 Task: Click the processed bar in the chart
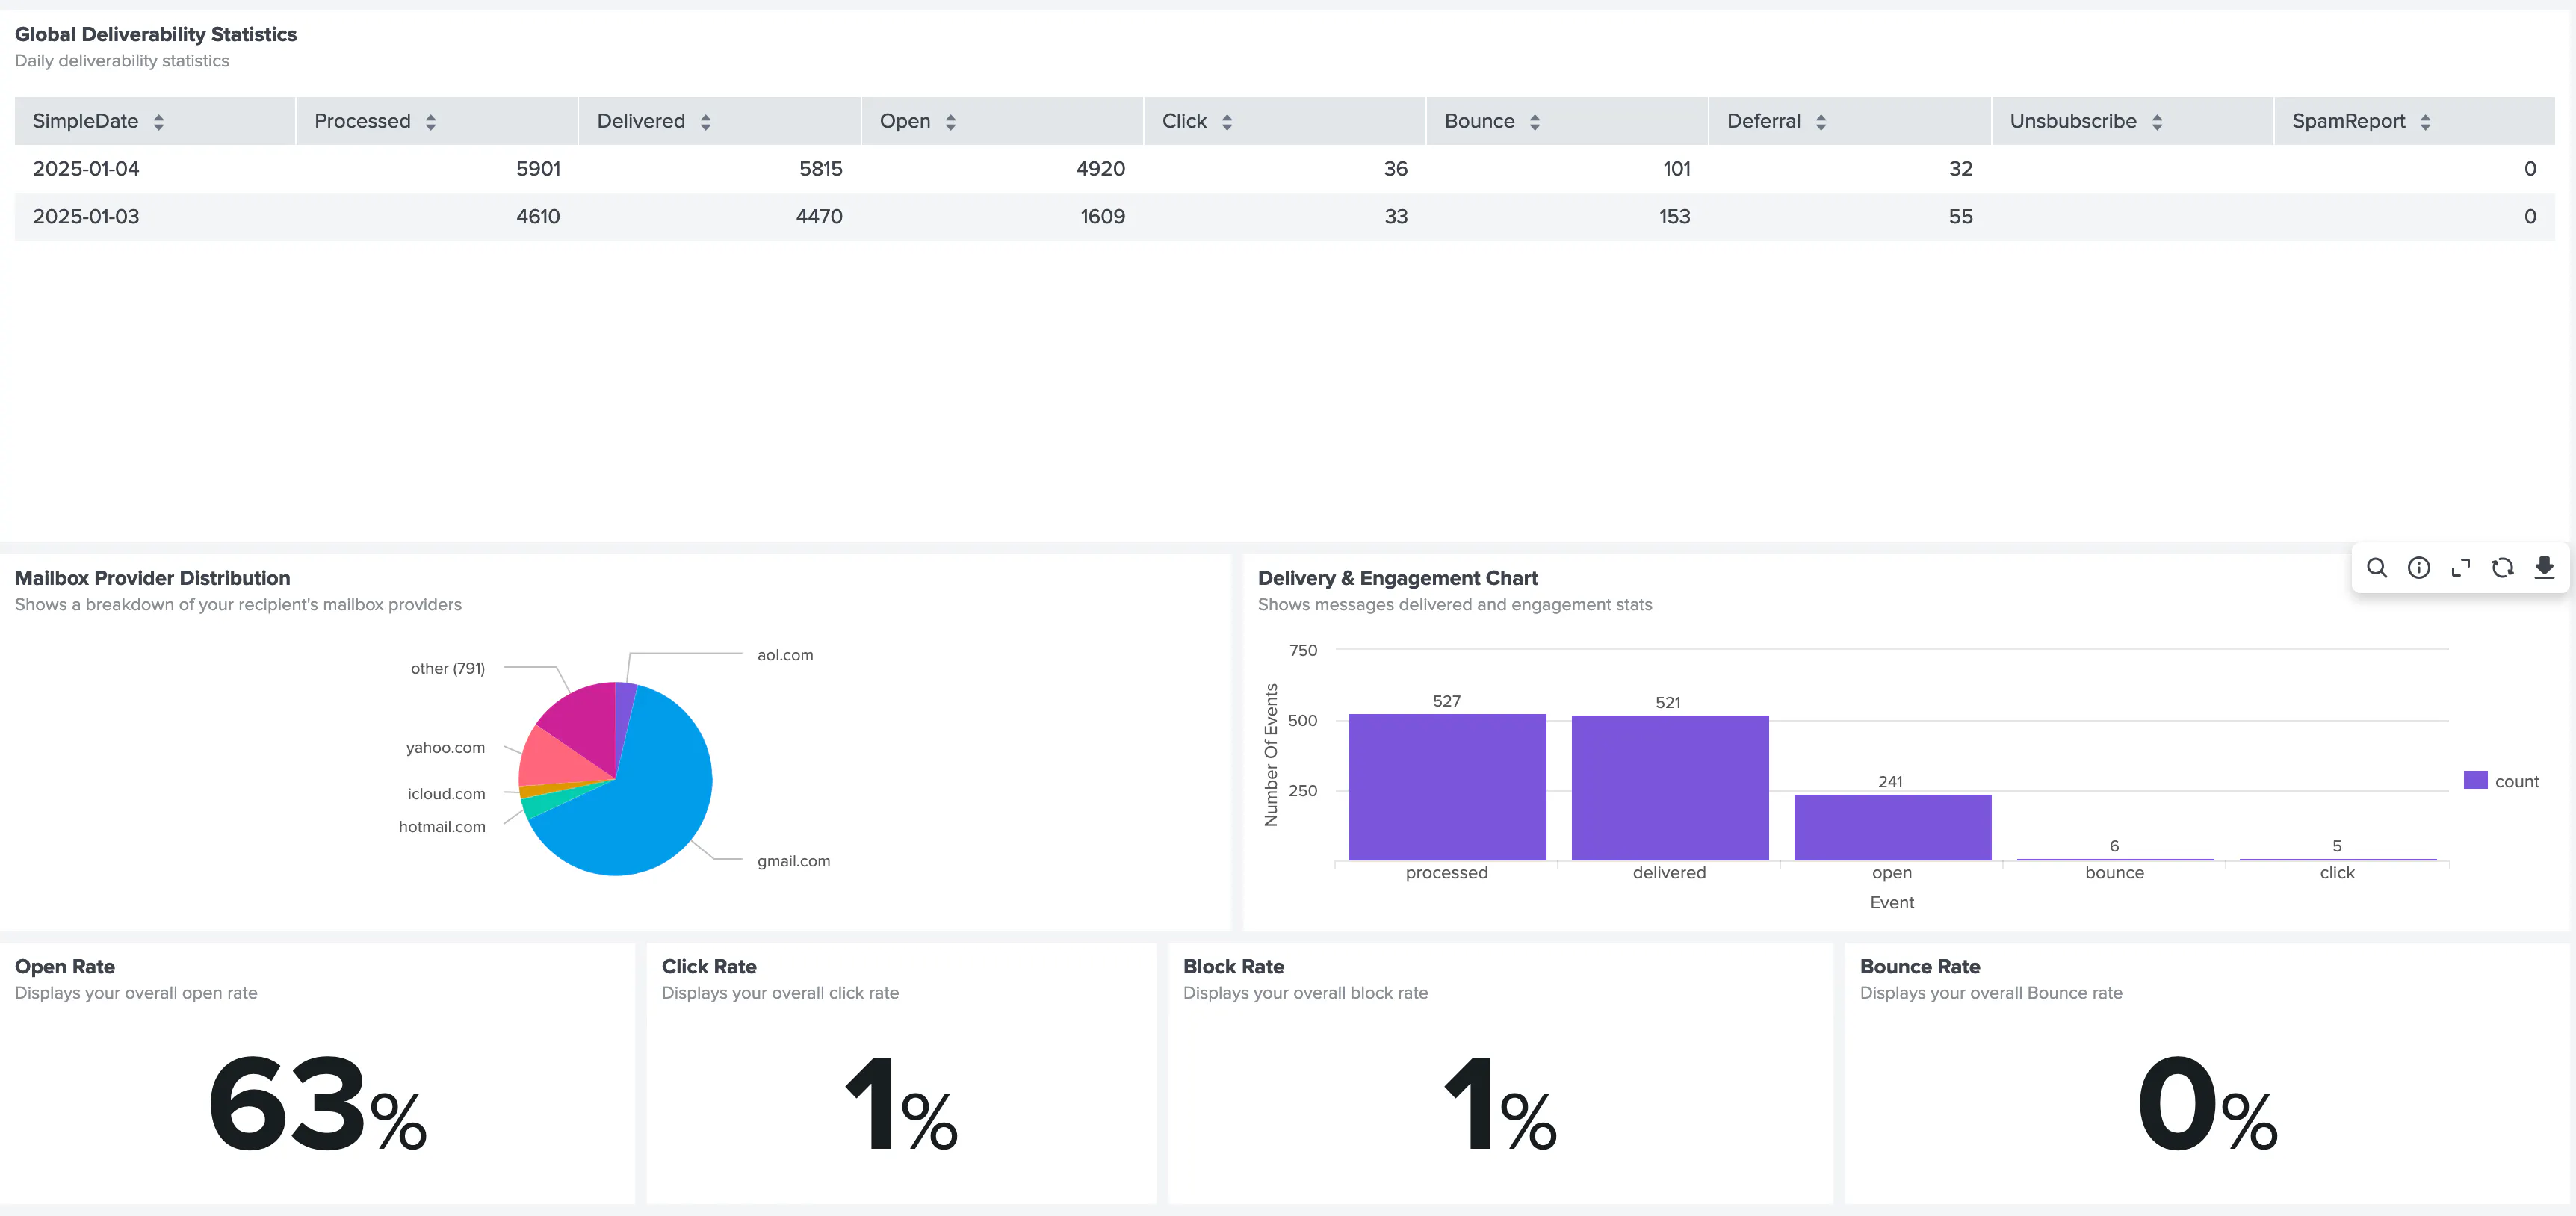tap(1447, 787)
